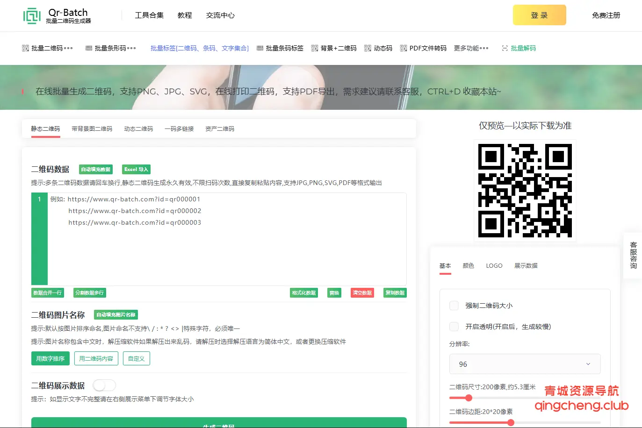Toggle the 二维码展示数据 switch
The width and height of the screenshot is (642, 428).
(104, 385)
